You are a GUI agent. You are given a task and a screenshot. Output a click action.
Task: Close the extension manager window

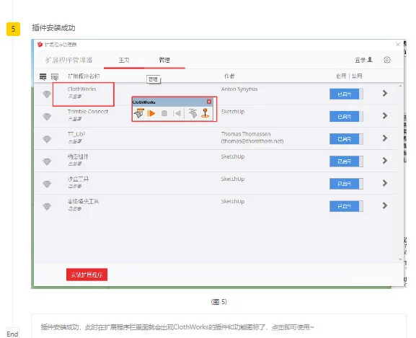coord(398,45)
